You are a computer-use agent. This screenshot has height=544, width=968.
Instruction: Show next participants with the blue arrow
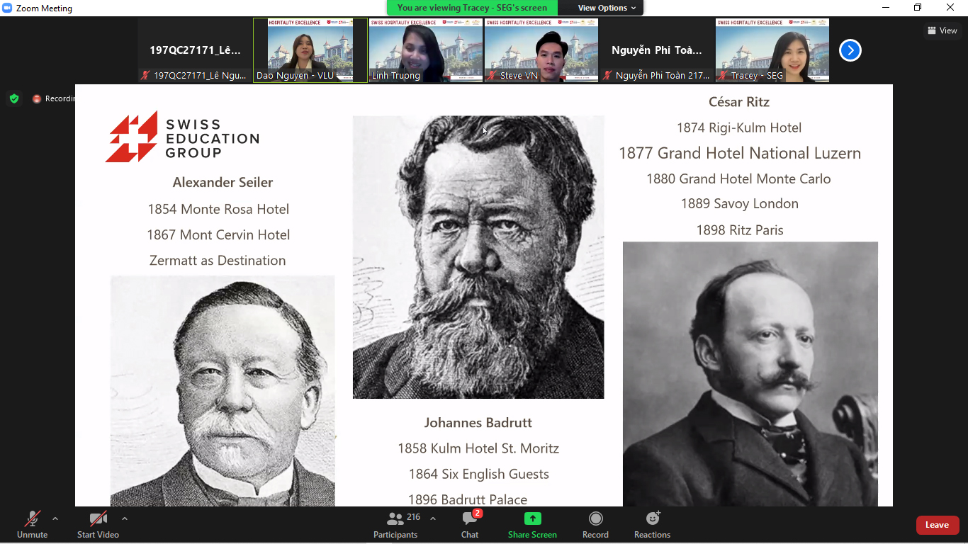click(x=850, y=50)
